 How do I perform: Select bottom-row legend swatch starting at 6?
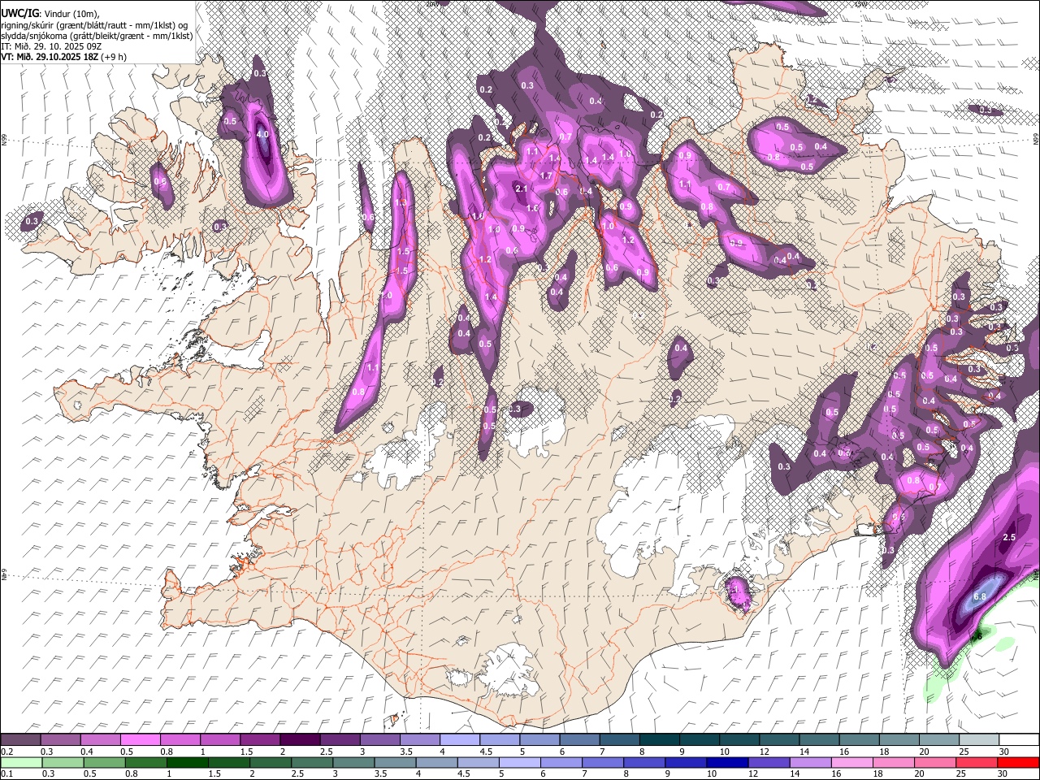tap(561, 763)
